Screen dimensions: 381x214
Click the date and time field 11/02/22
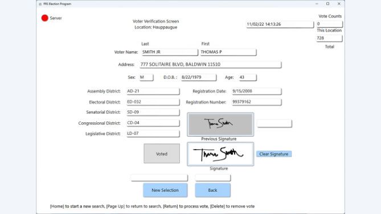pos(280,24)
